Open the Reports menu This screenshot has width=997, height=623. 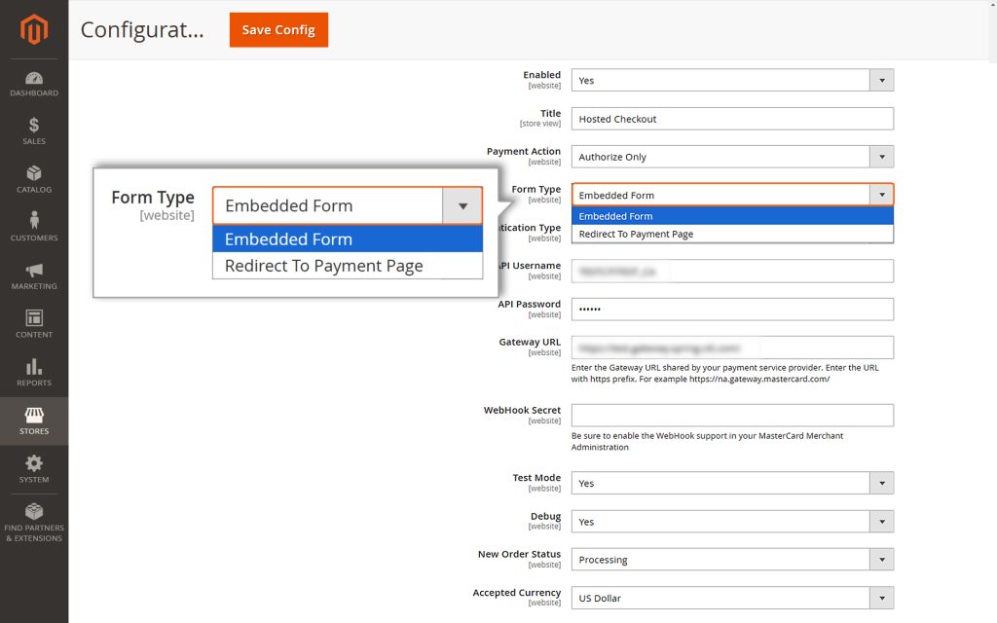click(34, 374)
